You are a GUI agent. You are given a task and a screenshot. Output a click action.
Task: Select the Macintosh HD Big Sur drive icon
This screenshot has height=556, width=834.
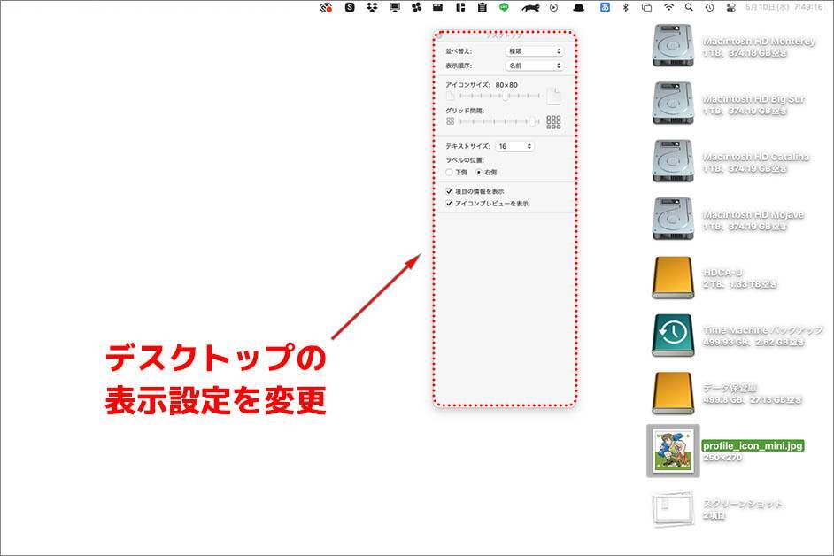(673, 104)
